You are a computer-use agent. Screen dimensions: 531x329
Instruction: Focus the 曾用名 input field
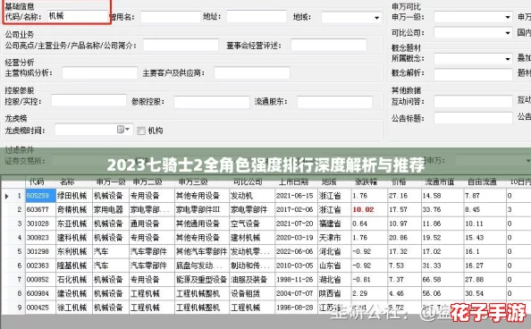click(x=171, y=17)
